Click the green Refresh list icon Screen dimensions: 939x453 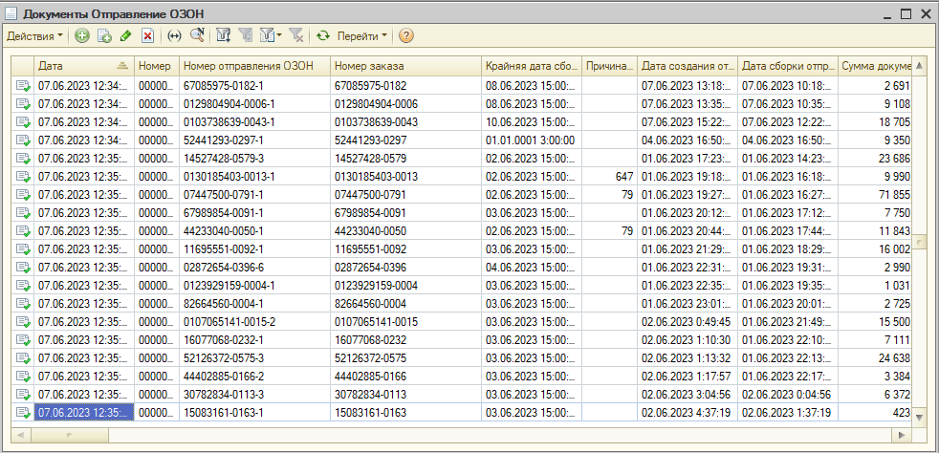tap(323, 36)
